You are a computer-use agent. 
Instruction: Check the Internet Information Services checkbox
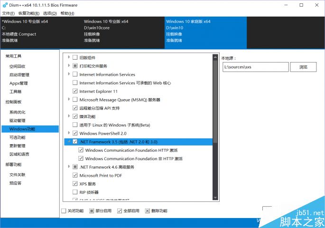75,74
